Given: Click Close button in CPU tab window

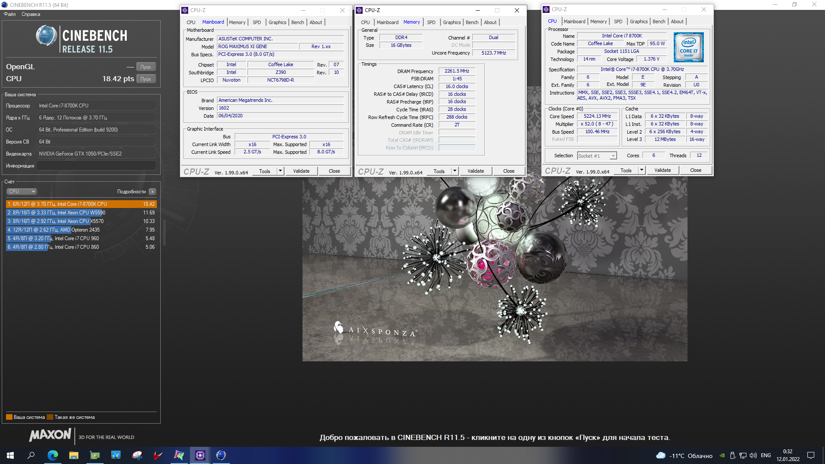Looking at the screenshot, I should click(696, 170).
